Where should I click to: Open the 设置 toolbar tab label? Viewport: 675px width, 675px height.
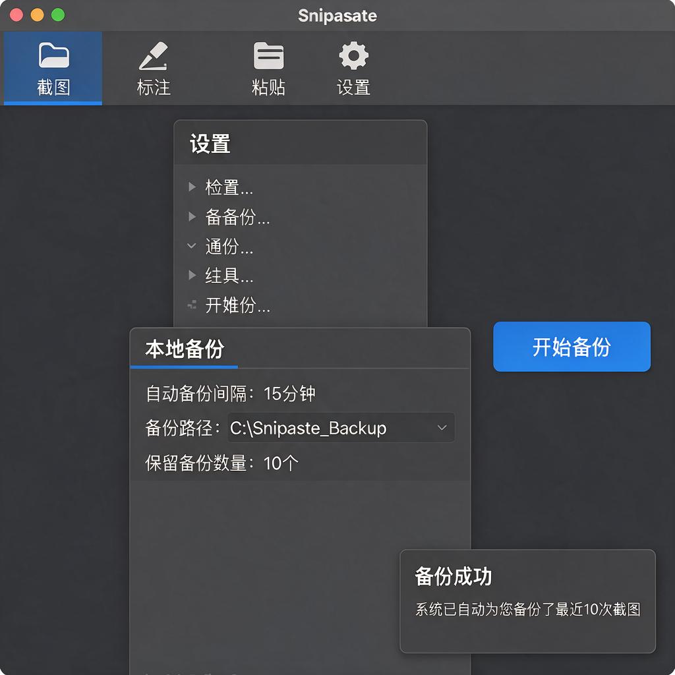point(353,88)
